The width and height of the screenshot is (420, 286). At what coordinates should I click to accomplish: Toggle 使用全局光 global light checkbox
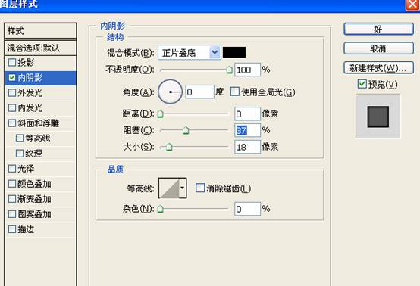click(235, 92)
